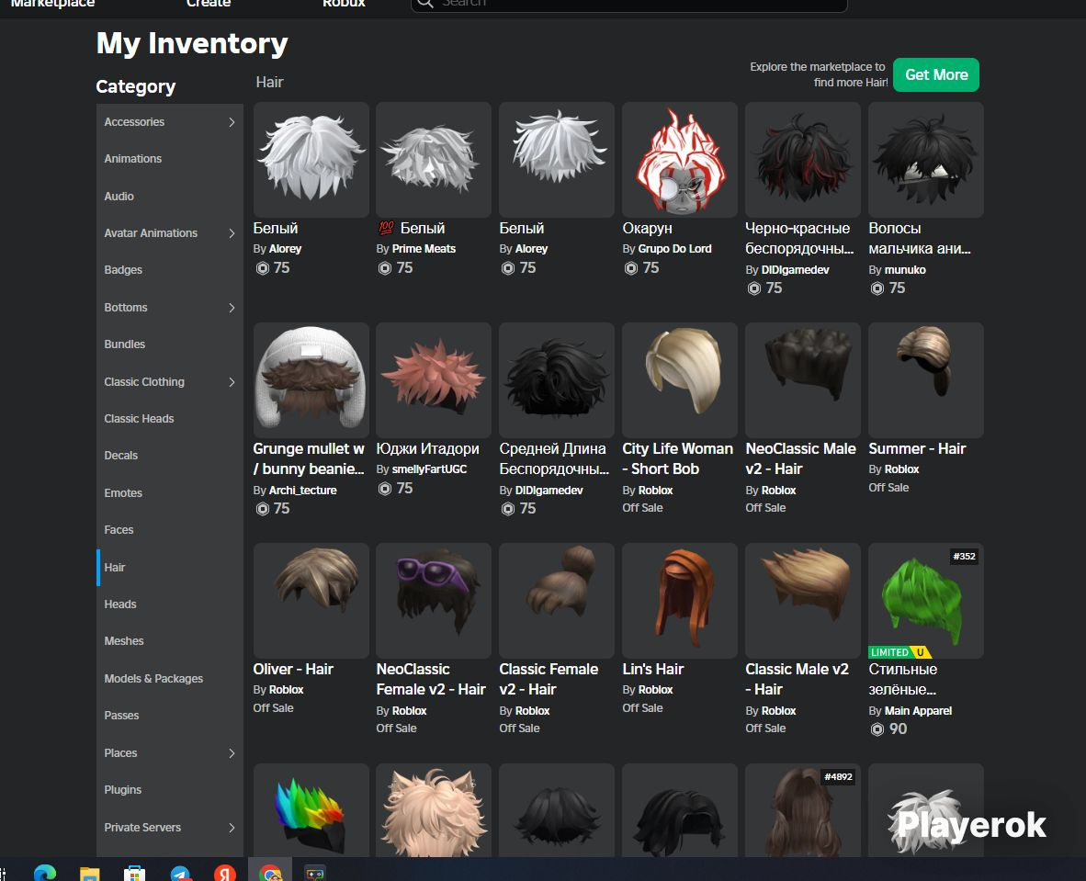The width and height of the screenshot is (1086, 881).
Task: Select the Faces category
Action: coord(119,530)
